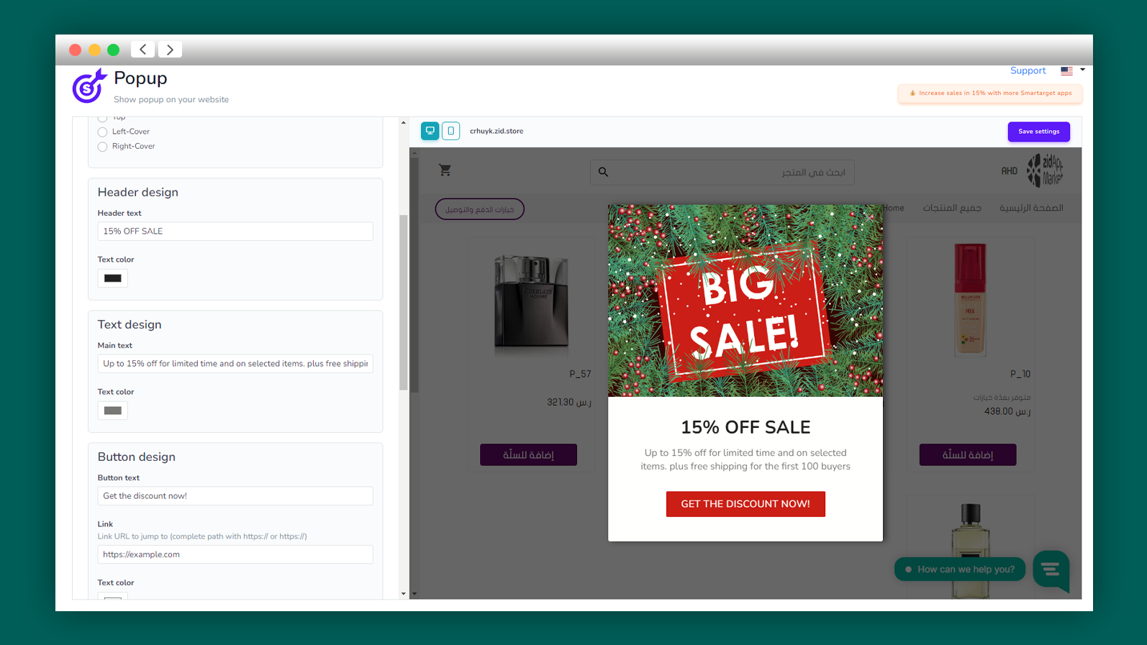This screenshot has width=1147, height=645.
Task: Click the Increase sales Smartarget apps banner
Action: click(990, 93)
